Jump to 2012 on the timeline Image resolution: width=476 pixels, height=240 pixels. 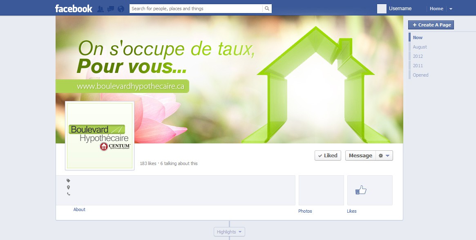[418, 56]
